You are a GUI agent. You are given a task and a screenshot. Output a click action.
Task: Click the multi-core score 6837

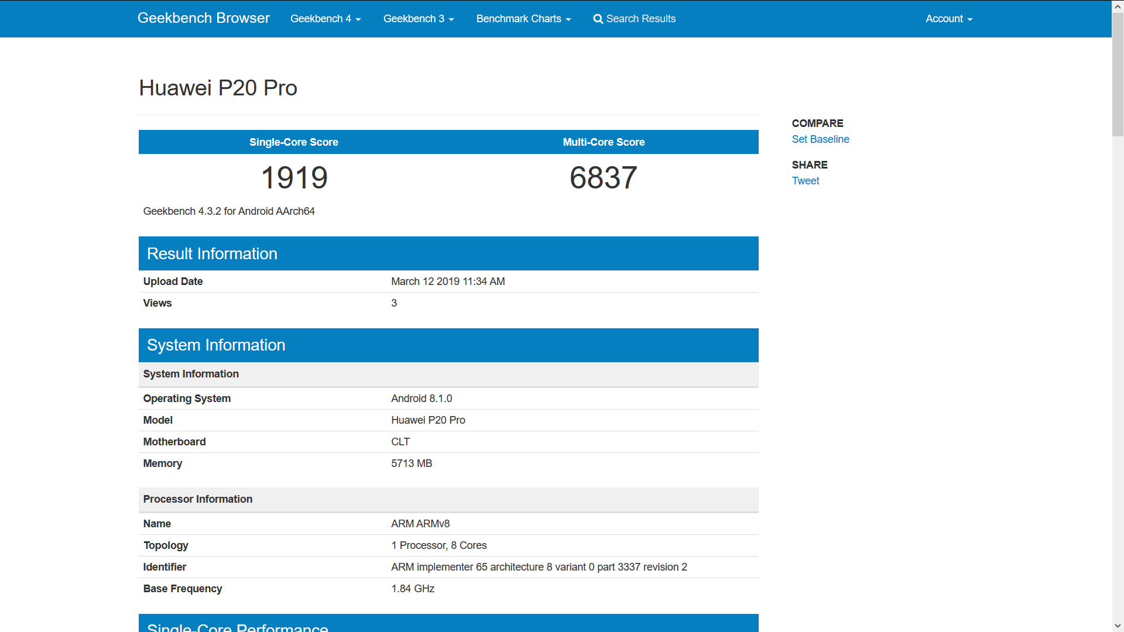(x=604, y=177)
